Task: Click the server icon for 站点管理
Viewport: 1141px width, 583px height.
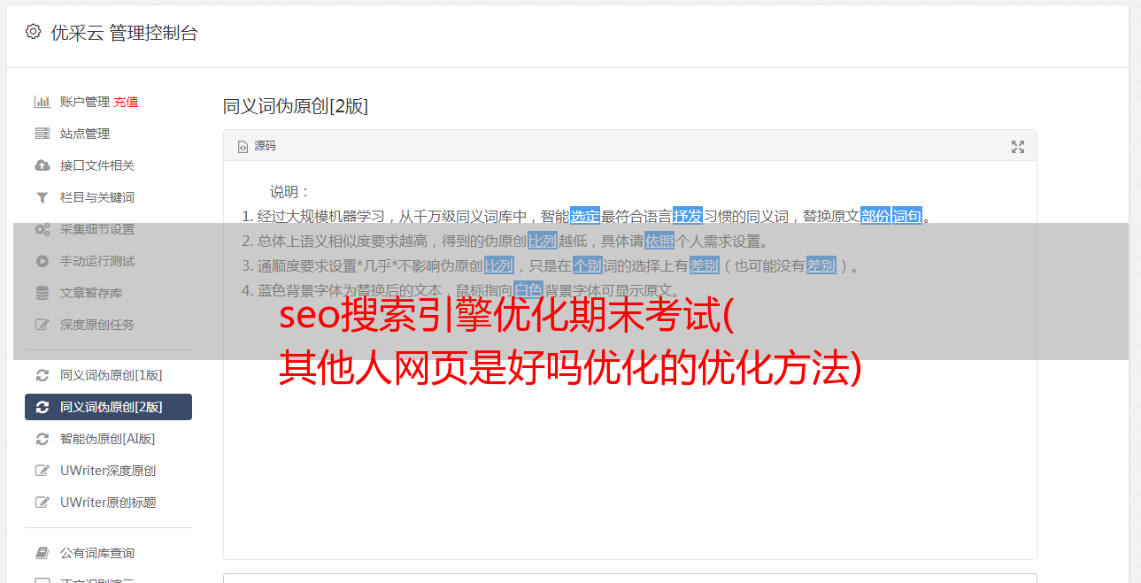Action: pos(42,134)
